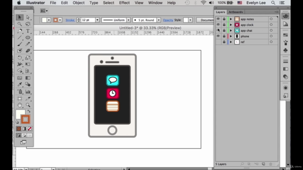Select the Artboard tool
The image size is (303, 170).
19,99
